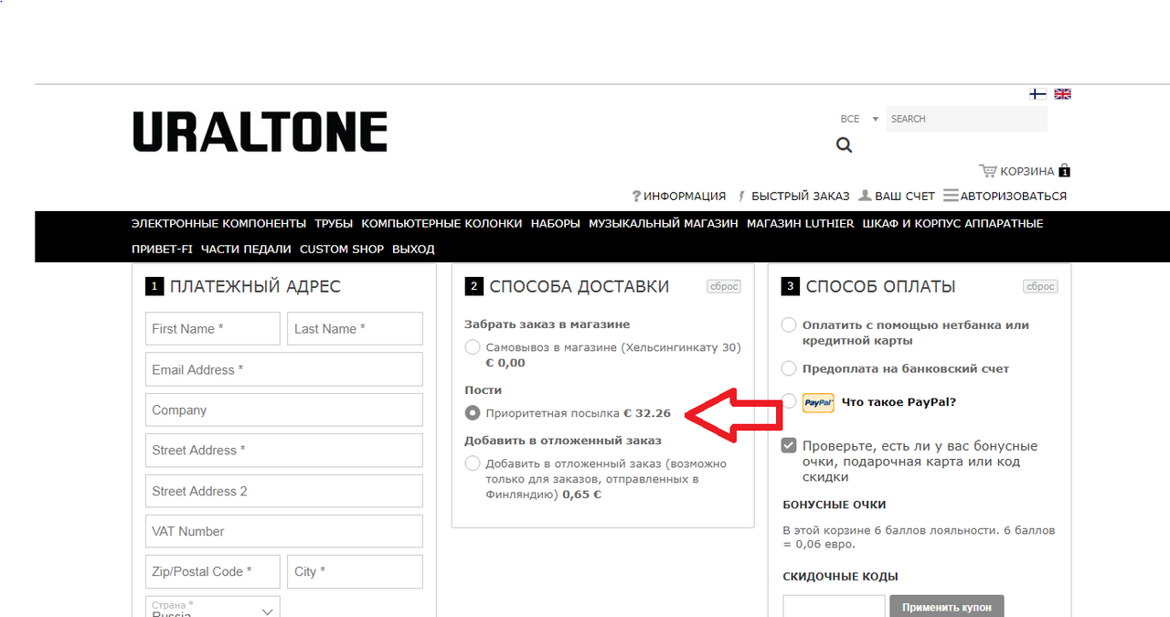1170x617 pixels.
Task: Click the Email Address field
Action: tap(284, 369)
